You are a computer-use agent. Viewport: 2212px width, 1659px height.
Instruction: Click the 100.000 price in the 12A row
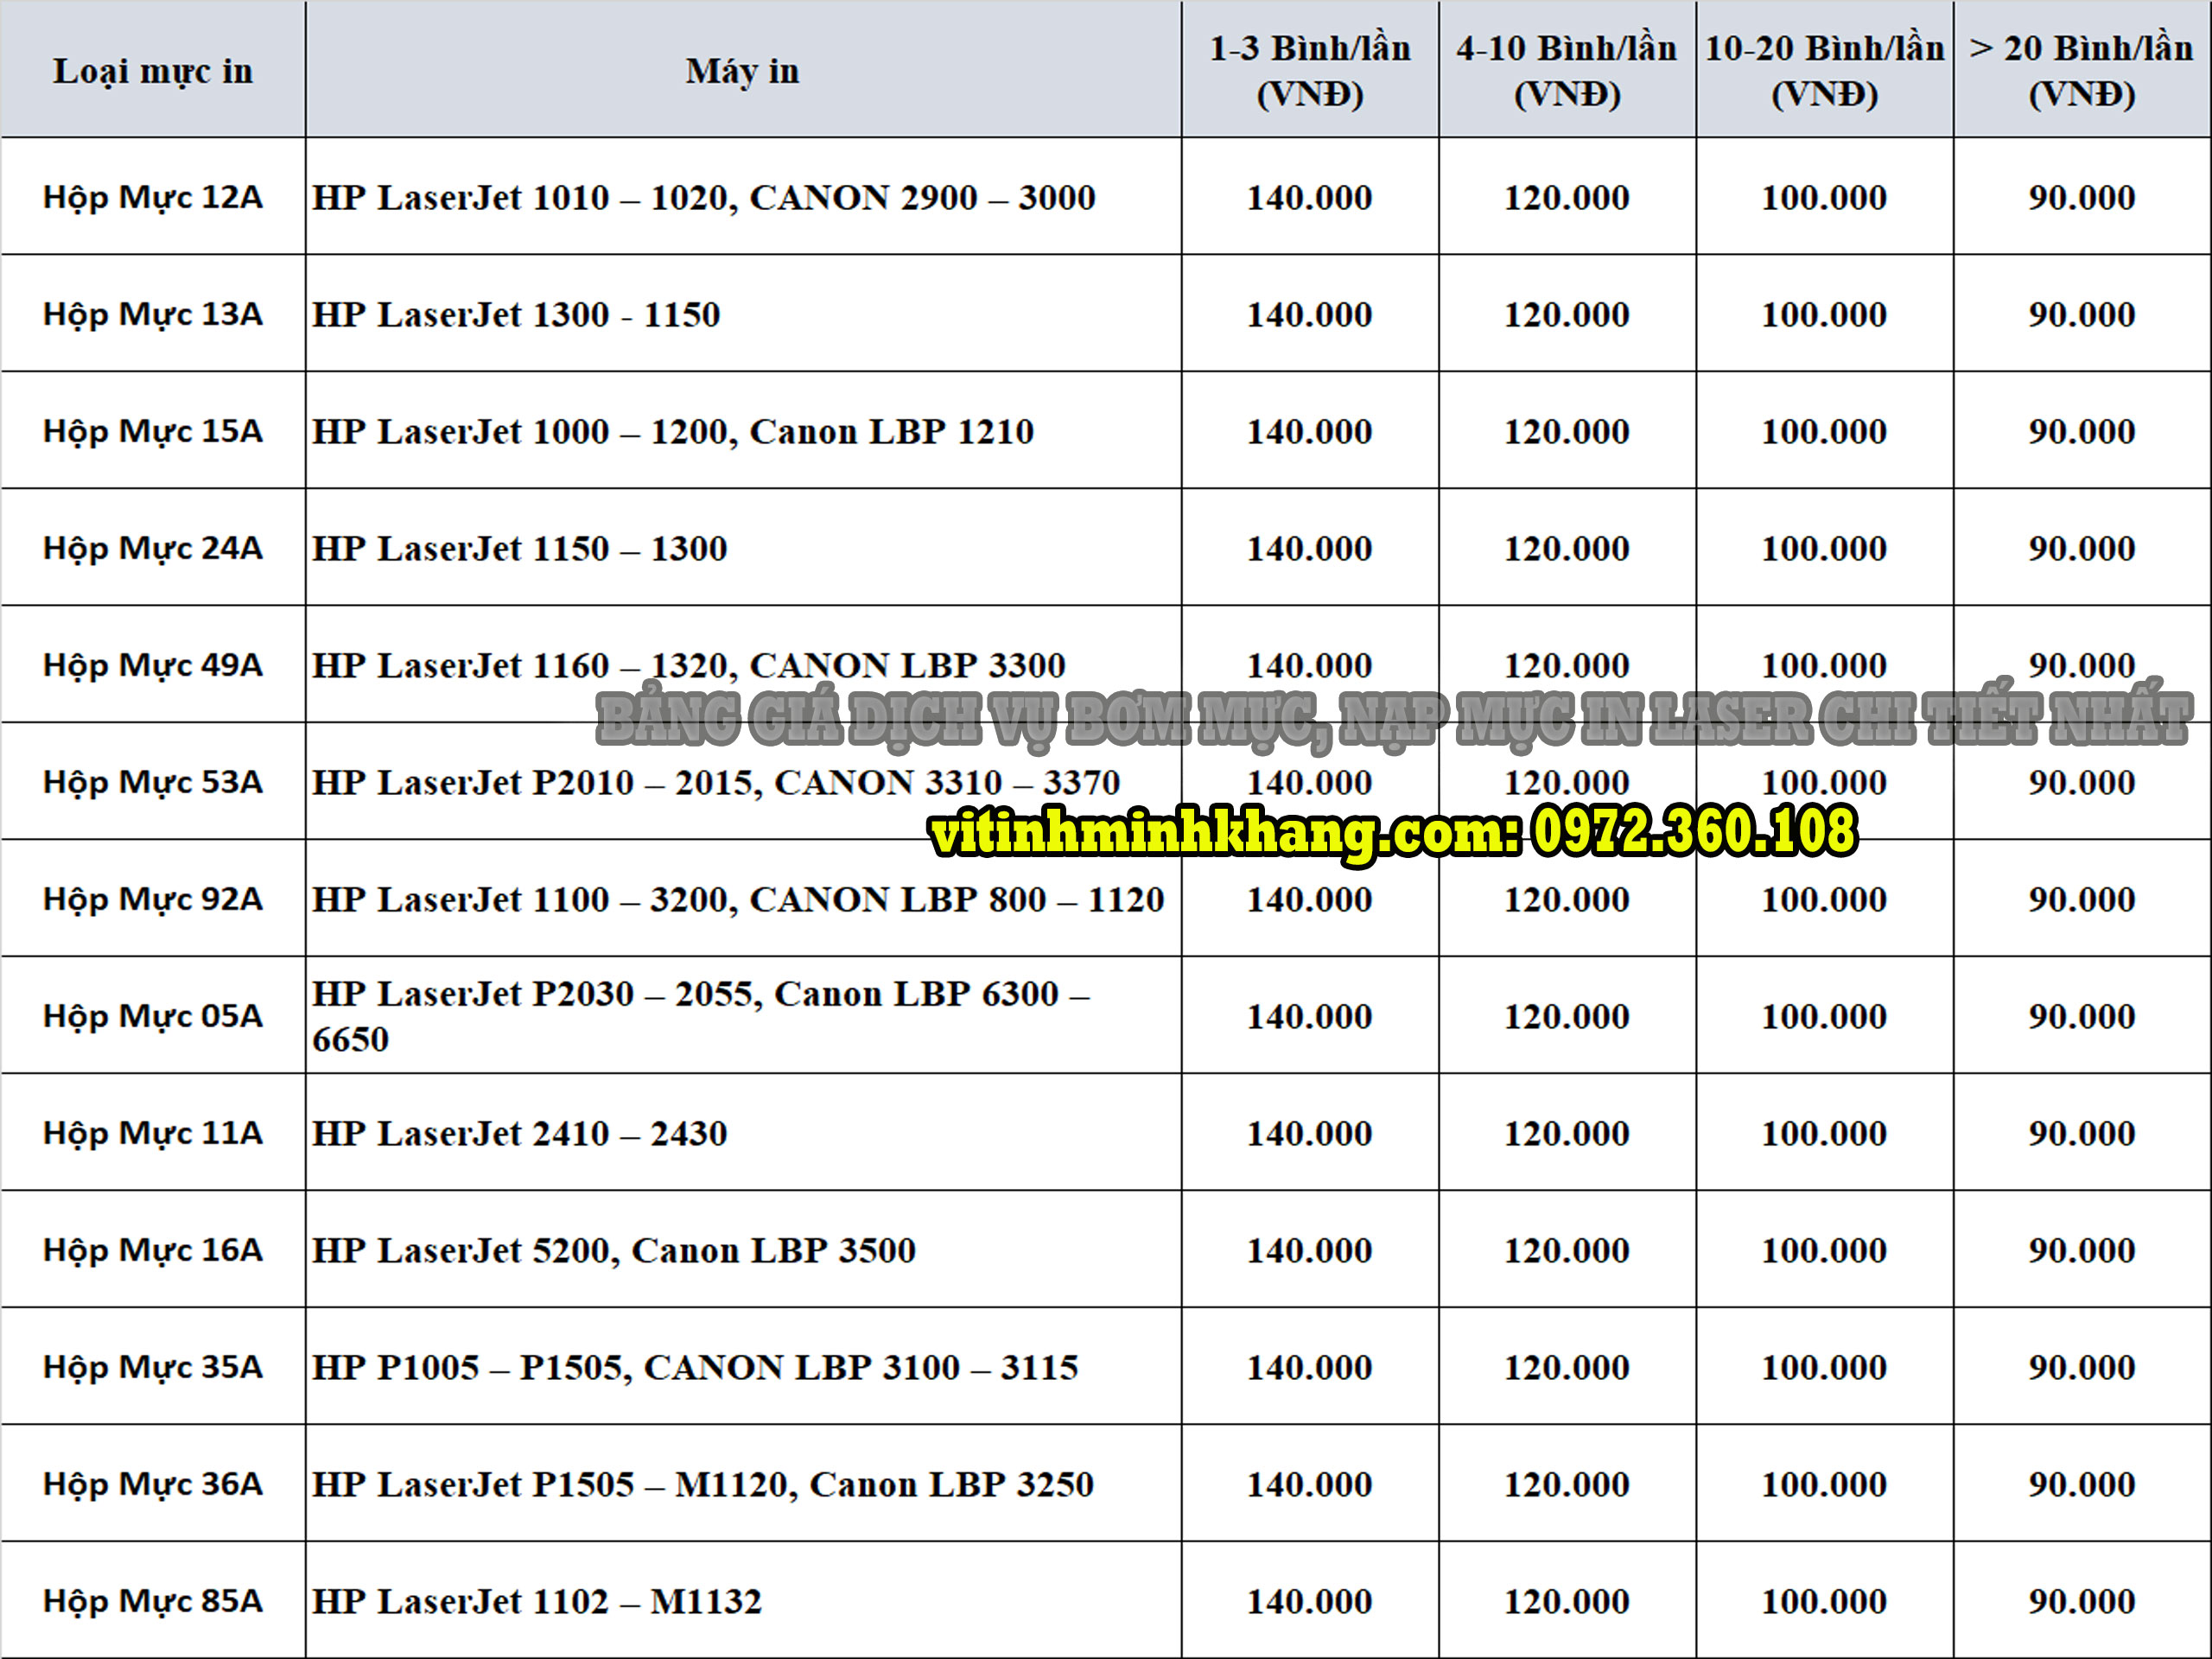pos(1824,197)
